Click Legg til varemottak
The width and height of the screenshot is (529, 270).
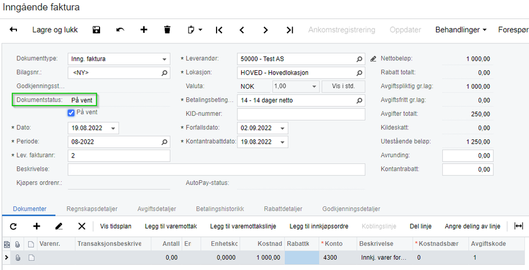171,226
